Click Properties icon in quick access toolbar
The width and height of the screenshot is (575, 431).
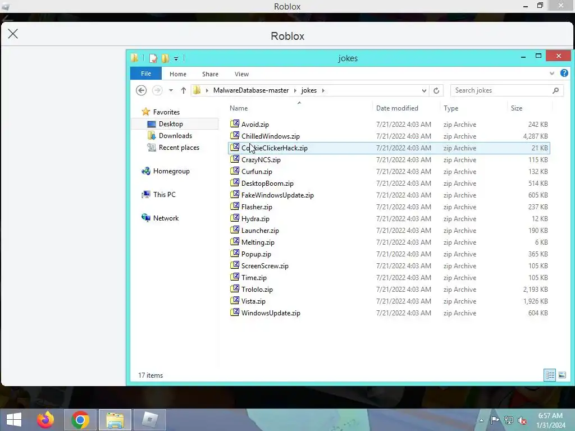coord(153,58)
